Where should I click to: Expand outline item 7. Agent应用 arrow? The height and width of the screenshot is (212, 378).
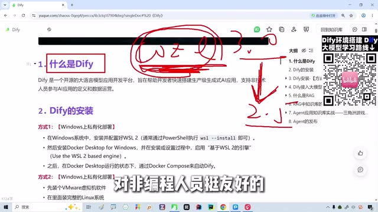[x=286, y=112]
